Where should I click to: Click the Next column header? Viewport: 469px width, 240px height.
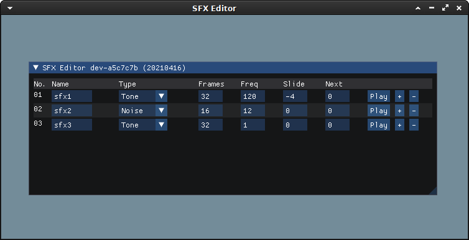[x=334, y=84]
